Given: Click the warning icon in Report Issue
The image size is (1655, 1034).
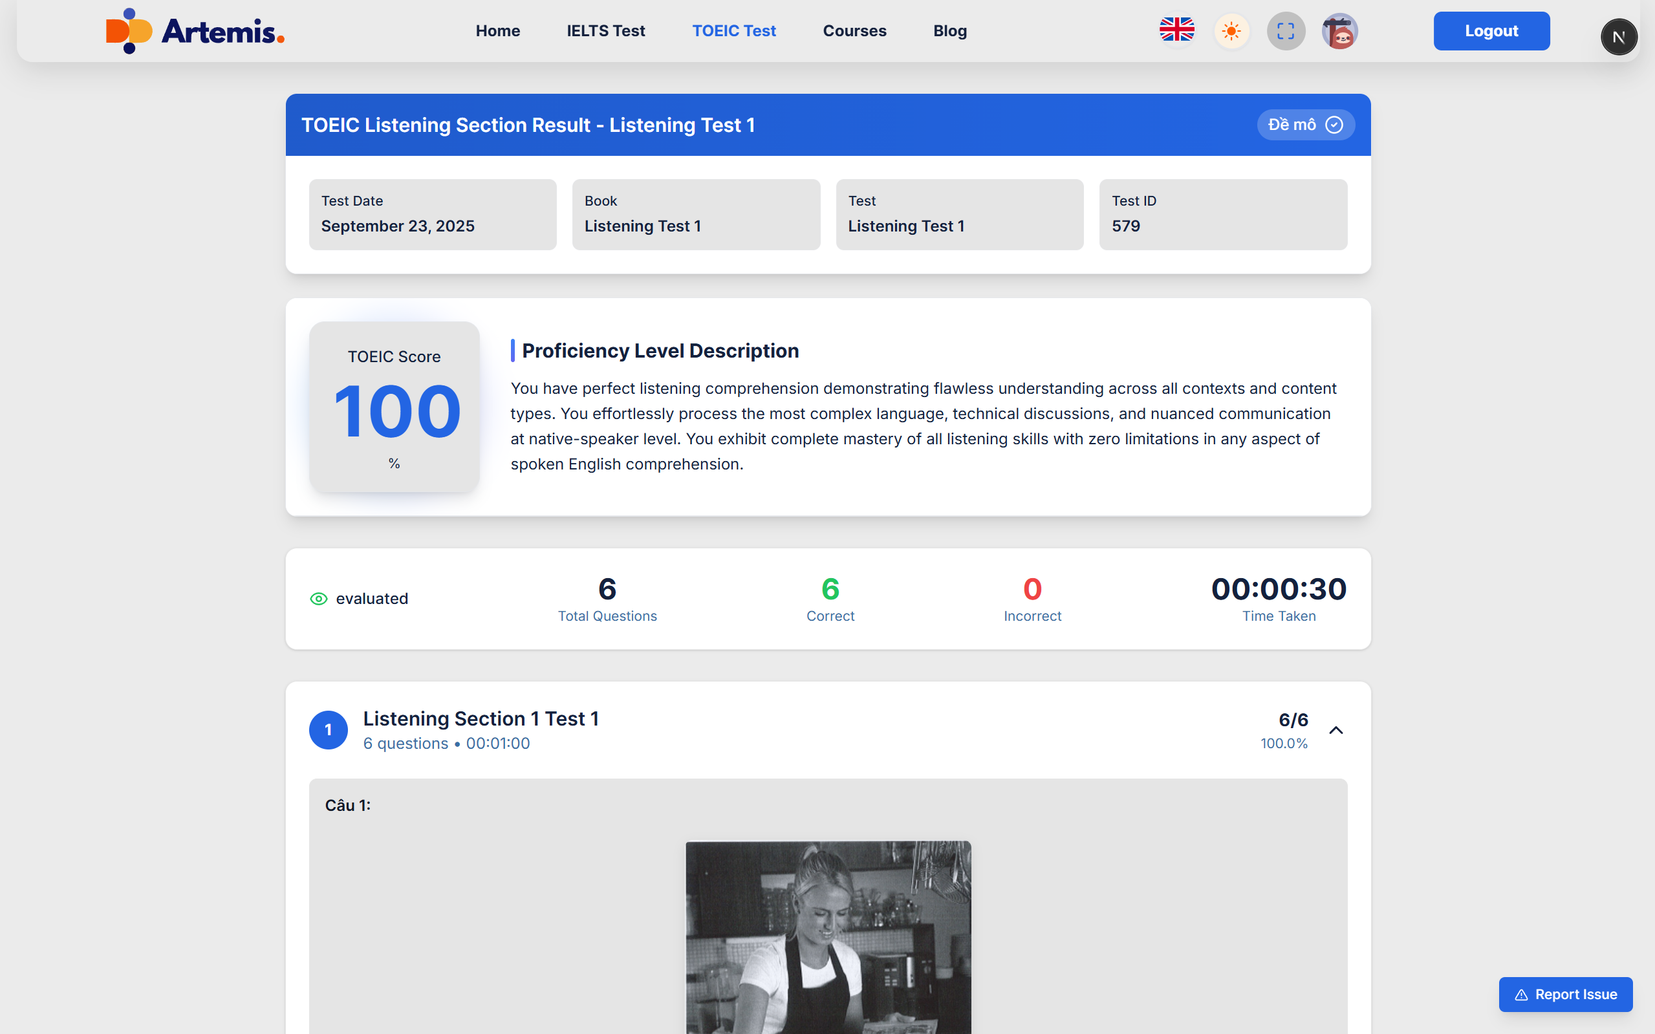Looking at the screenshot, I should point(1521,995).
